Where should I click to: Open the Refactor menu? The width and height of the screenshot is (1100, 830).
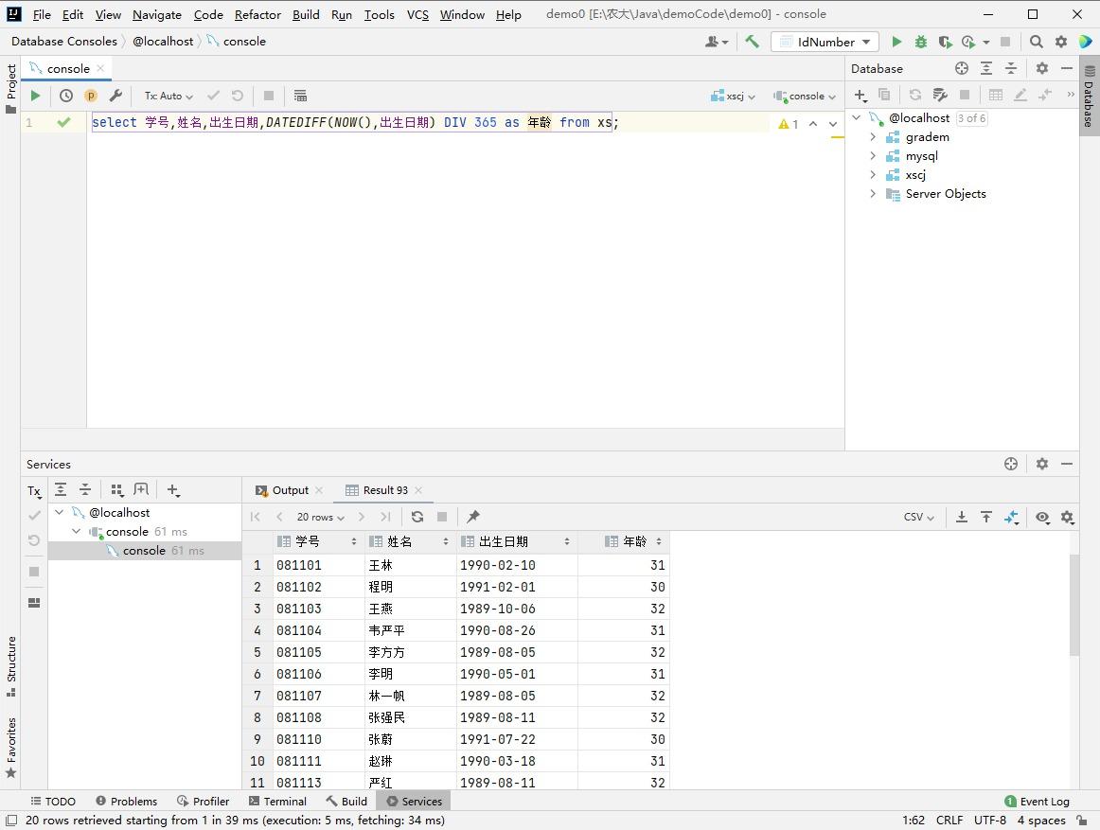coord(257,14)
